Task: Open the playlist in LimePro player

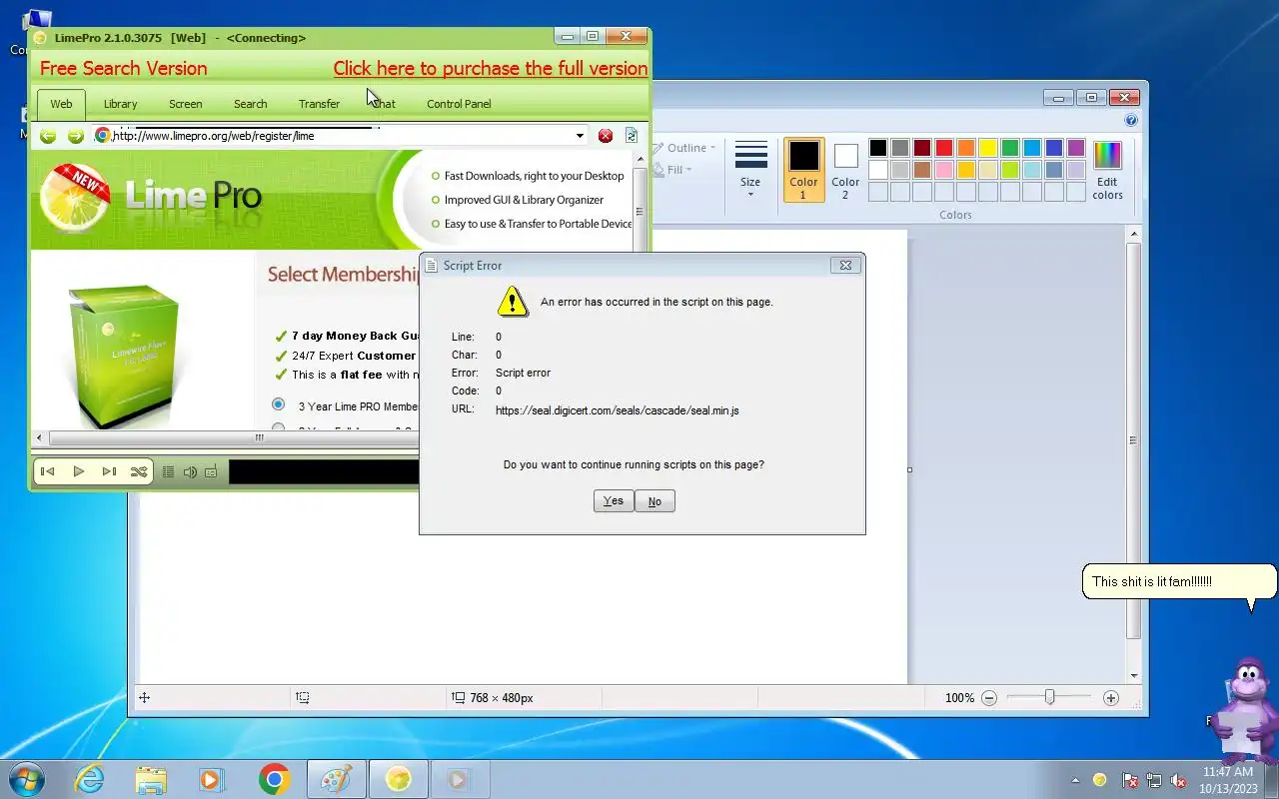Action: 168,471
